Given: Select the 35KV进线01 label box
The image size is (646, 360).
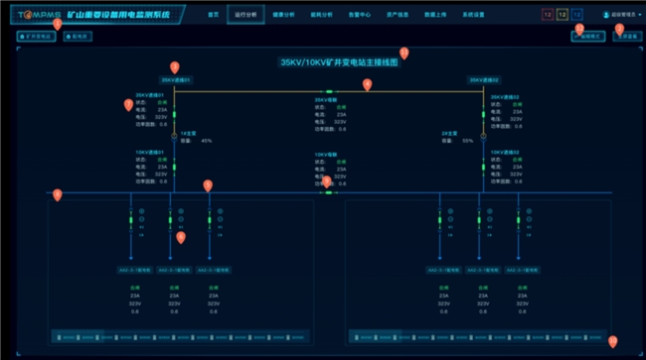Looking at the screenshot, I should pos(176,80).
